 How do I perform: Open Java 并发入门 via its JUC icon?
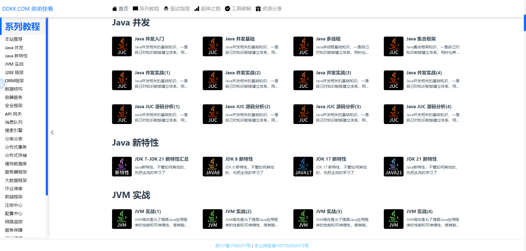122,46
